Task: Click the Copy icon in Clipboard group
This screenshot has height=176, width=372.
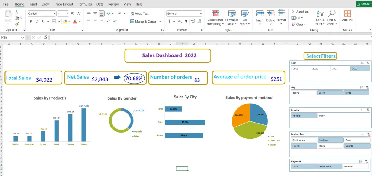Action: coord(17,18)
